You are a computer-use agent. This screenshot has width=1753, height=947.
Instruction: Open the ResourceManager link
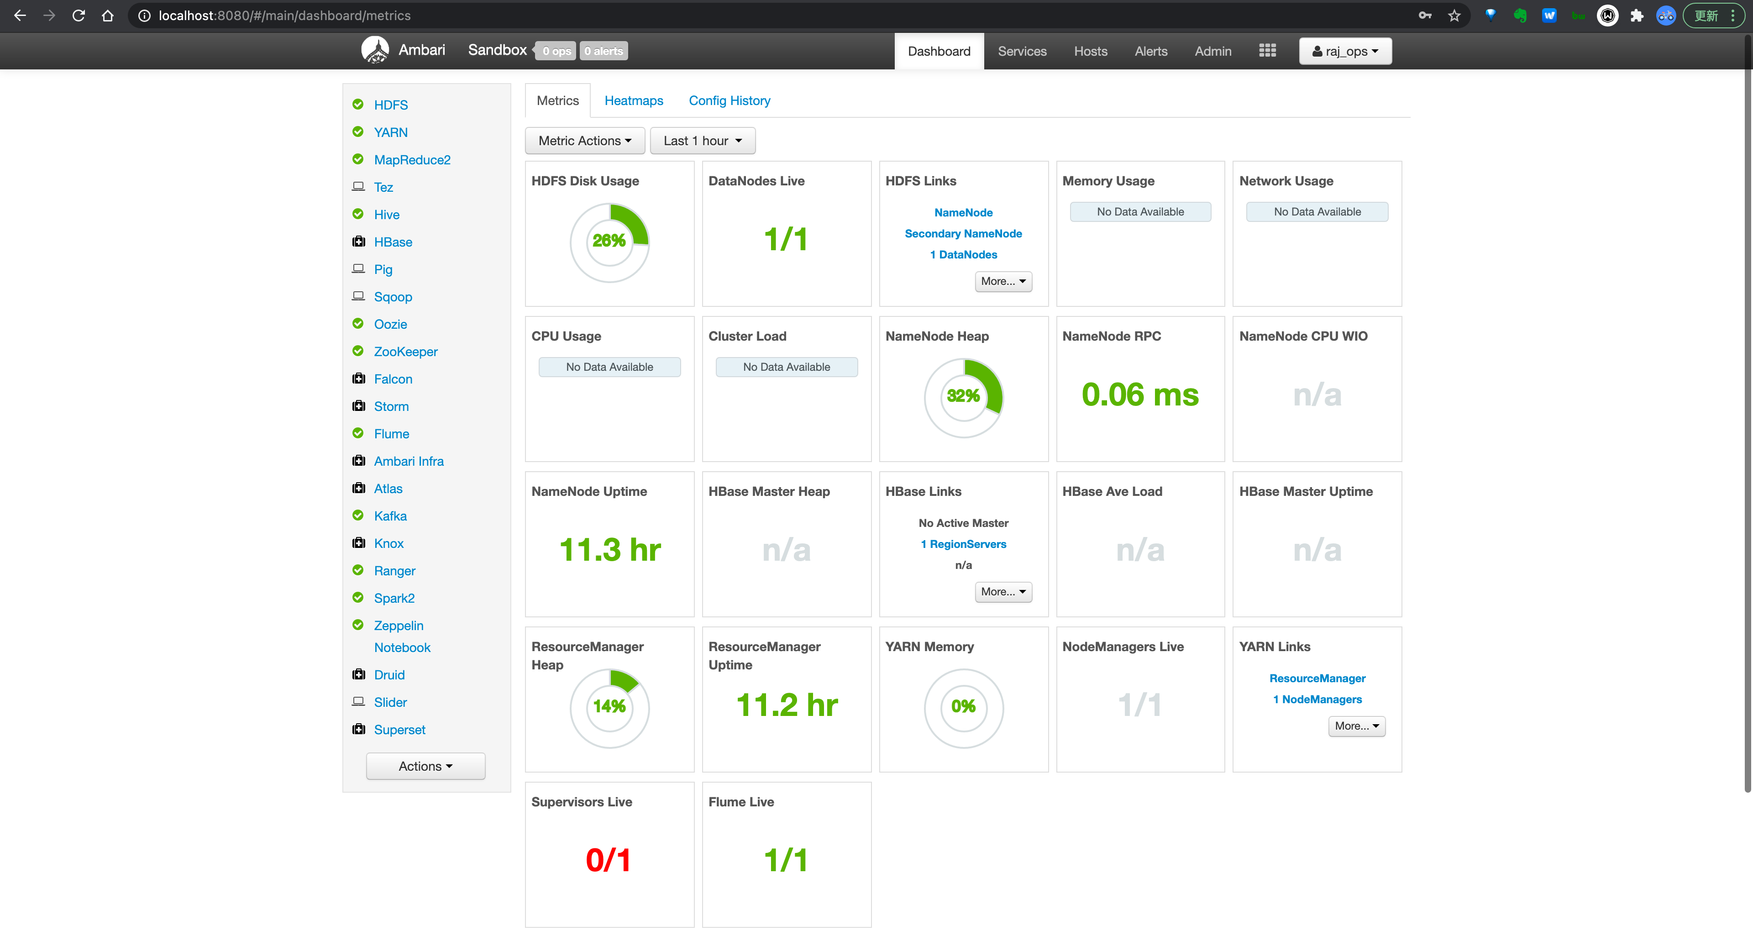[1317, 678]
